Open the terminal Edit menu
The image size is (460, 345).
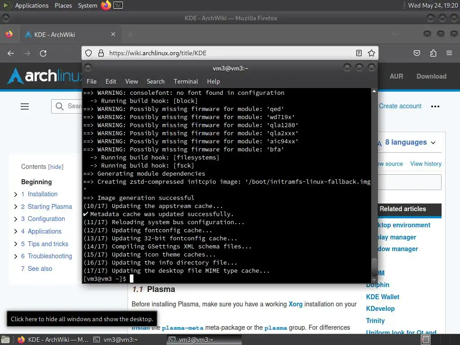(x=111, y=82)
